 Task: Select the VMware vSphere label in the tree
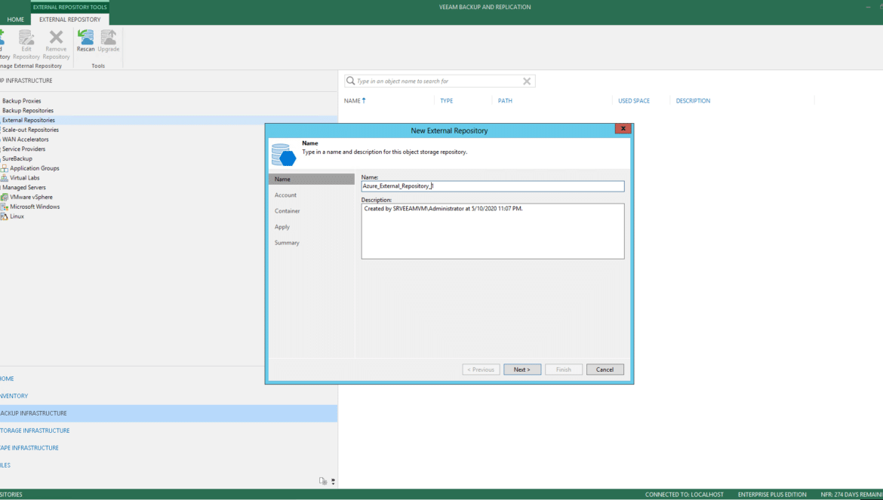(31, 197)
